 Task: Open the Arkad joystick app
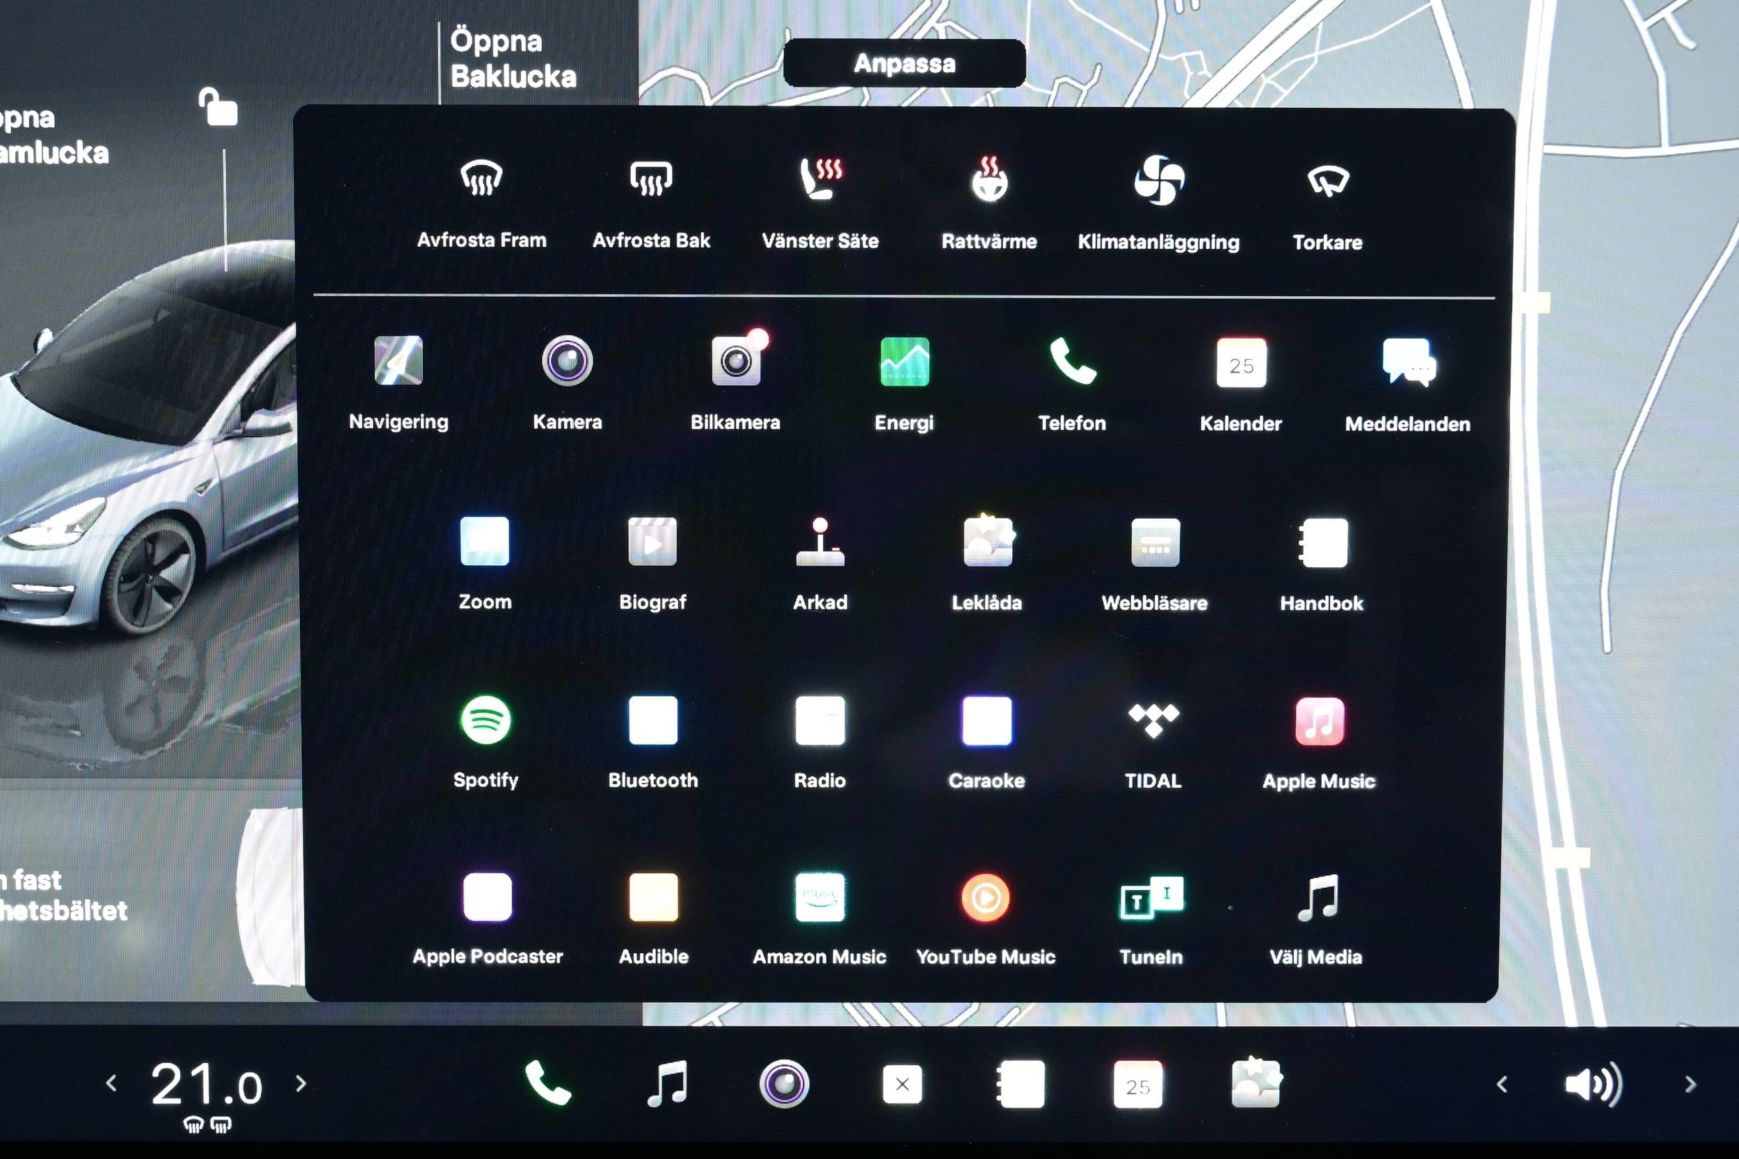(x=820, y=563)
